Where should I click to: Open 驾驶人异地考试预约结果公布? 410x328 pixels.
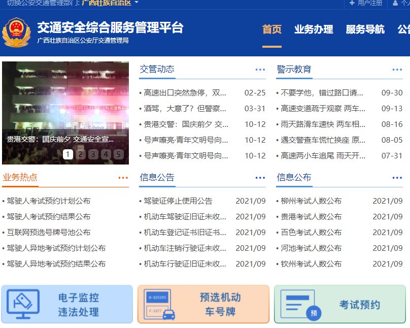tap(56, 264)
